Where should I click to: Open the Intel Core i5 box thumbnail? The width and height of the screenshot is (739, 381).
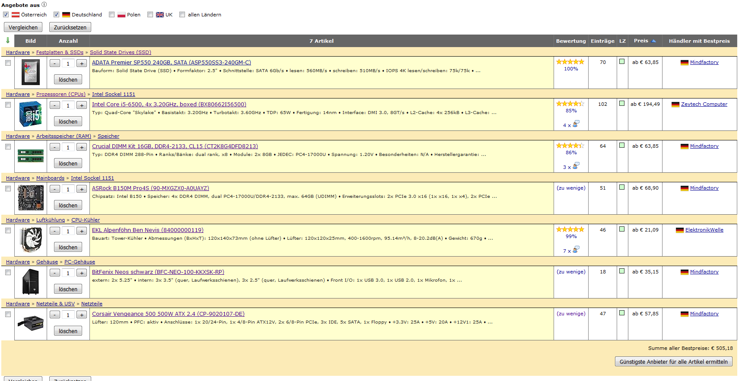[x=31, y=114]
